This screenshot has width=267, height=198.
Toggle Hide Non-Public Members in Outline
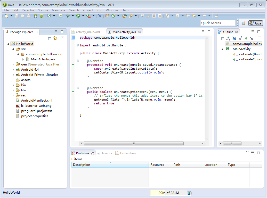[x=246, y=38]
